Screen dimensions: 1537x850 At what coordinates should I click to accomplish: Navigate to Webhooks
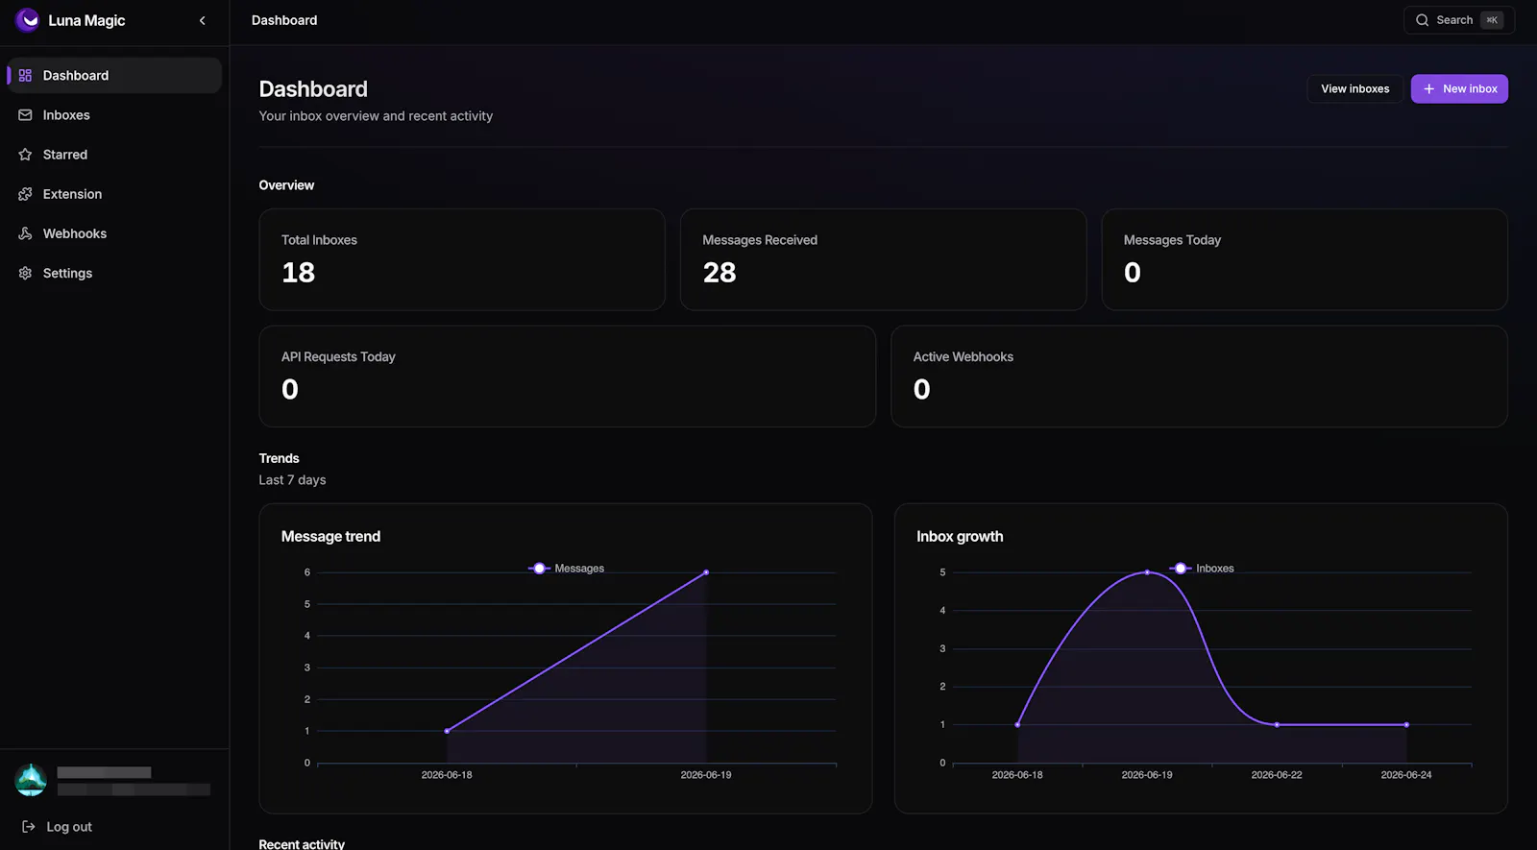point(114,233)
